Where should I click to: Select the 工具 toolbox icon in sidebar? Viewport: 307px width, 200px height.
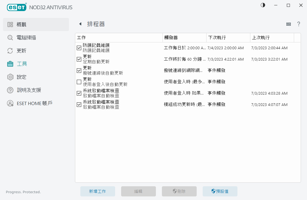10,64
